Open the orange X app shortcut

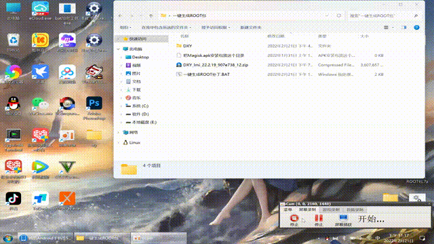67,201
